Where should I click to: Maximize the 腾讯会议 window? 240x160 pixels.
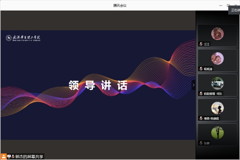click(x=228, y=5)
